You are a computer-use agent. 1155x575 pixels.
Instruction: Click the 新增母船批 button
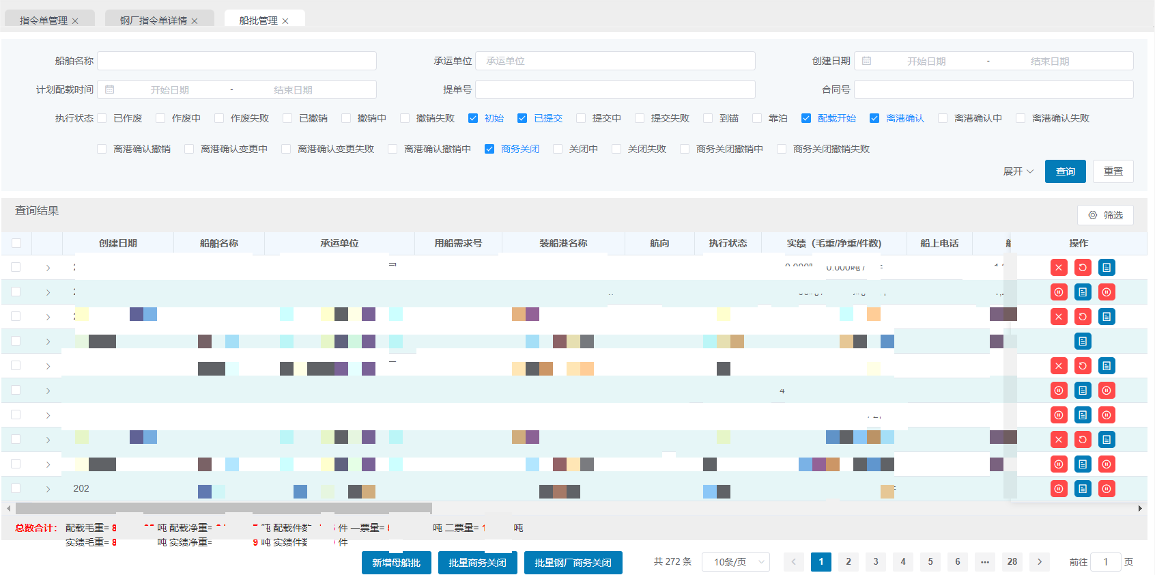397,563
